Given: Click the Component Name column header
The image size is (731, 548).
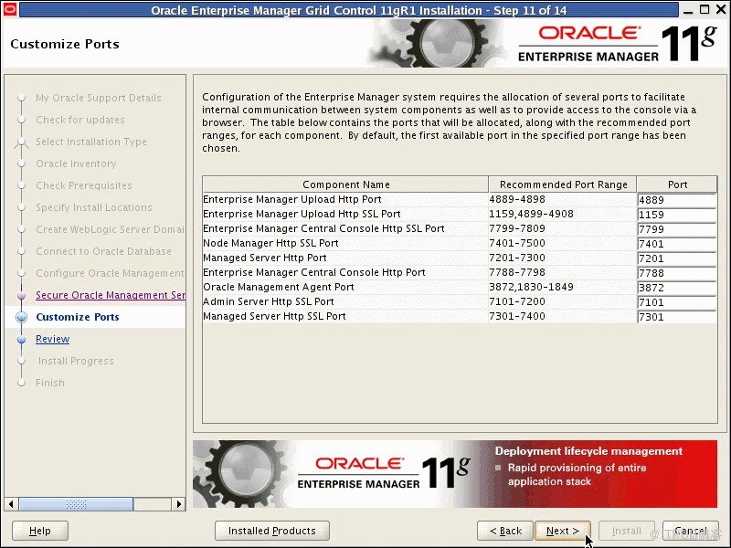Looking at the screenshot, I should click(345, 184).
